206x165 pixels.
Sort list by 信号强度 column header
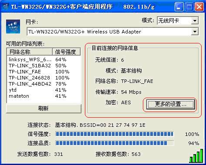[x=66, y=52]
